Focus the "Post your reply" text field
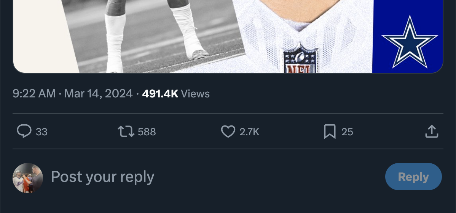Image resolution: width=456 pixels, height=213 pixels. click(x=190, y=177)
